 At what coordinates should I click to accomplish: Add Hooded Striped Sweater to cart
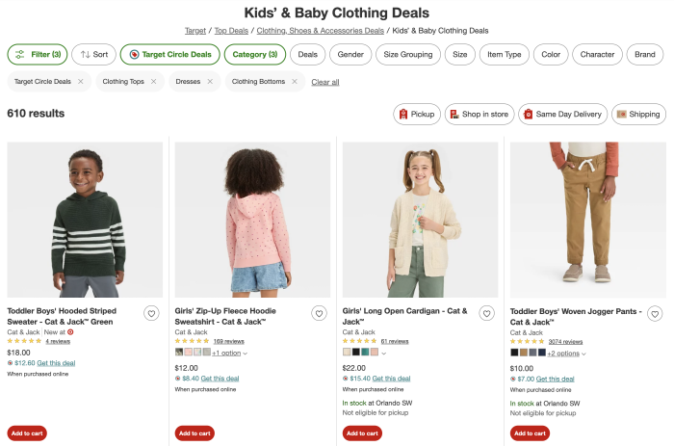[27, 433]
